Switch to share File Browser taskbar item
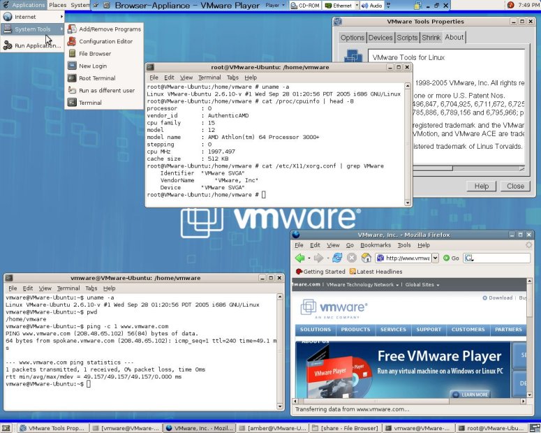The height and width of the screenshot is (433, 541). click(x=346, y=428)
